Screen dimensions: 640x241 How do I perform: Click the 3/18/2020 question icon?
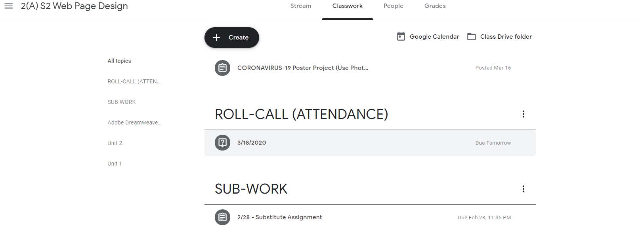222,143
